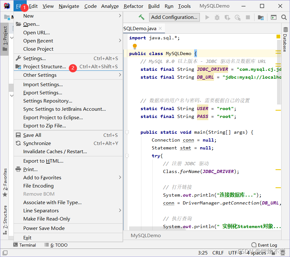This screenshot has height=257, width=290.
Task: Select Sync Settings to JetBrains Account
Action: pyautogui.click(x=68, y=109)
